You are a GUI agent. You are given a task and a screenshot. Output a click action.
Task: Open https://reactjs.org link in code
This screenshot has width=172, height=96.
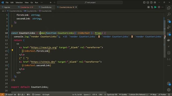tap(44, 47)
